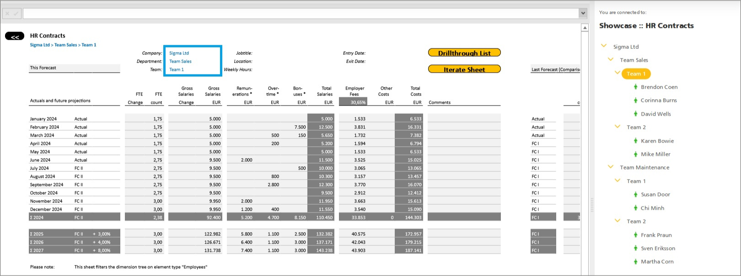Click the Σ 2027 + 8,00% cell
The height and width of the screenshot is (276, 741).
[101, 250]
